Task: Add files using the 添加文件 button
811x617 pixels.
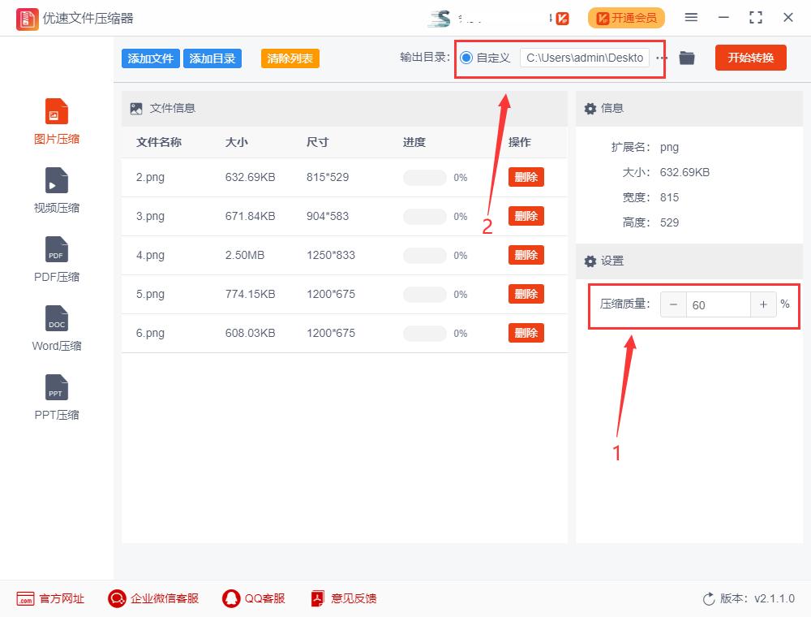Action: coord(150,58)
